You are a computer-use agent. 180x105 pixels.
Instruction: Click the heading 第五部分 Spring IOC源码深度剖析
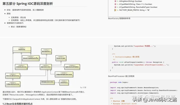28,4
